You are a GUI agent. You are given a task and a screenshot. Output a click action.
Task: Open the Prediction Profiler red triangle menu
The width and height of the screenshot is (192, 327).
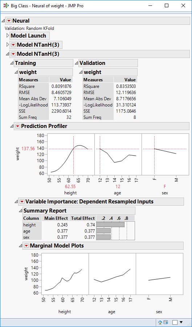[18, 126]
